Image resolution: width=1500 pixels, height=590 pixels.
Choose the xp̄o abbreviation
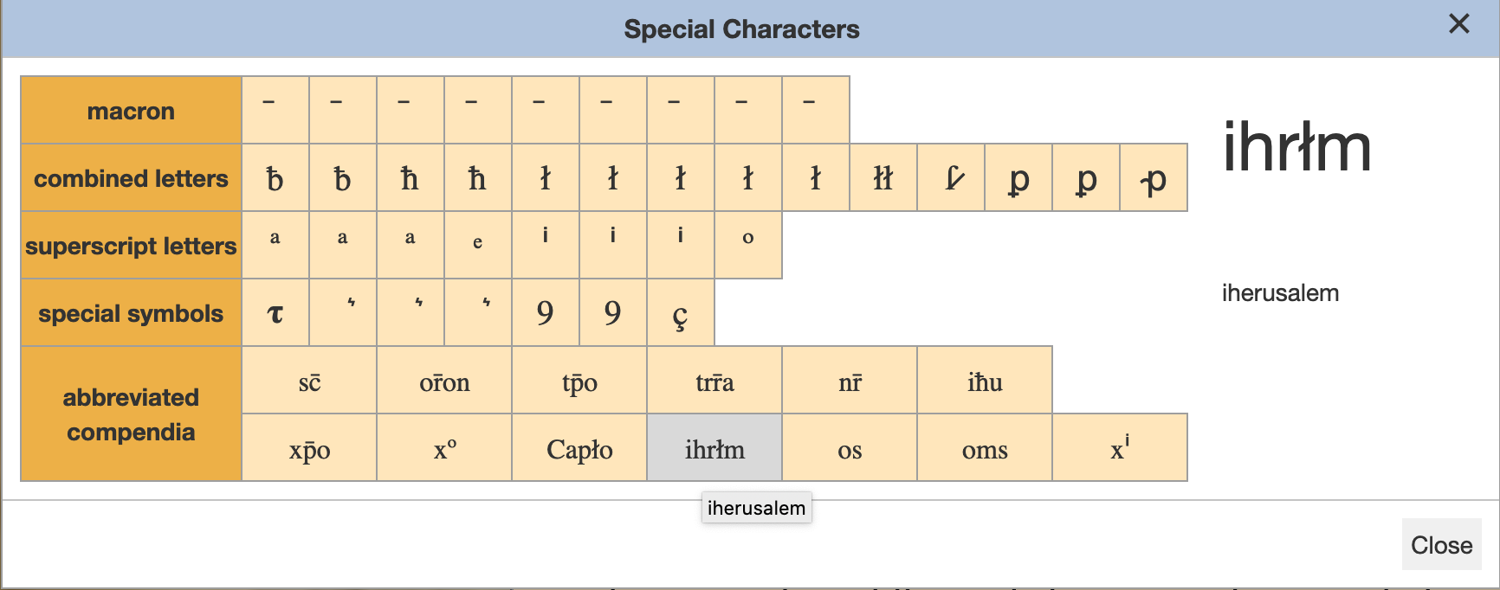pyautogui.click(x=309, y=448)
